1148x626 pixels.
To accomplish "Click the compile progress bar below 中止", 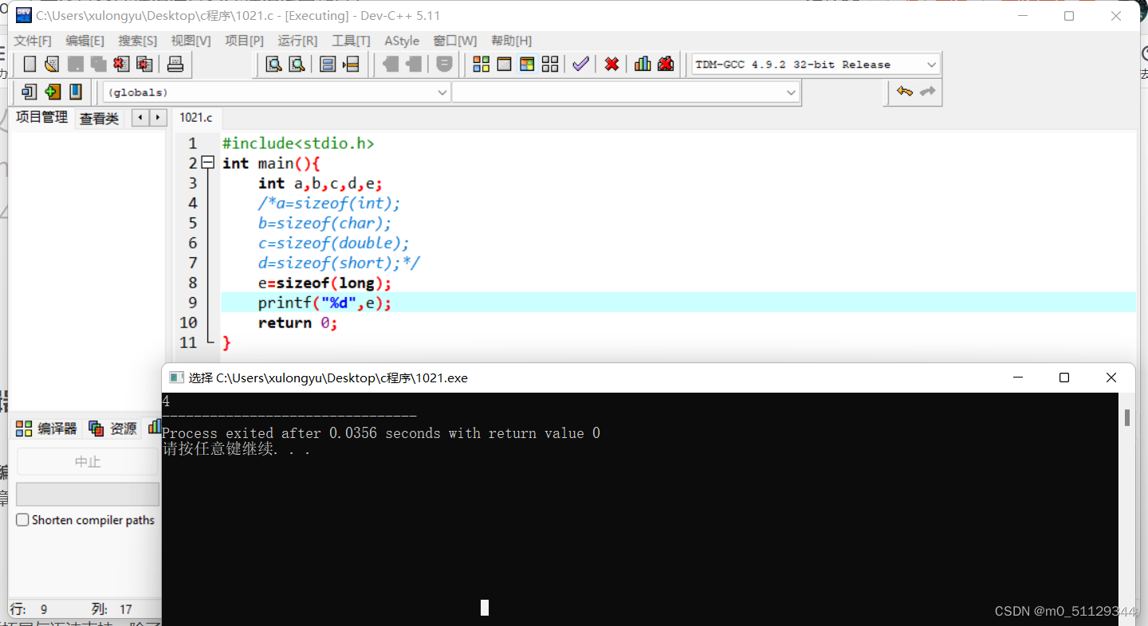I will (88, 494).
